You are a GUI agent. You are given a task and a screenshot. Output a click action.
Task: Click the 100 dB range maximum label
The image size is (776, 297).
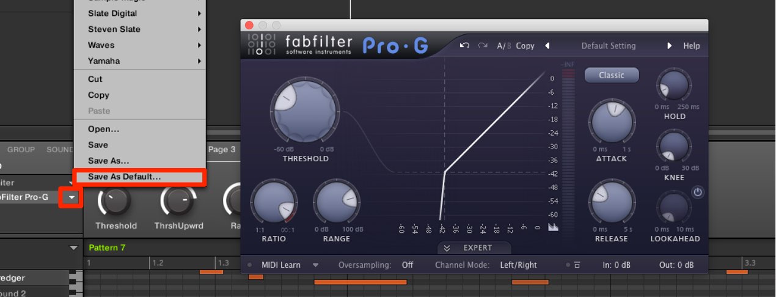pyautogui.click(x=353, y=230)
